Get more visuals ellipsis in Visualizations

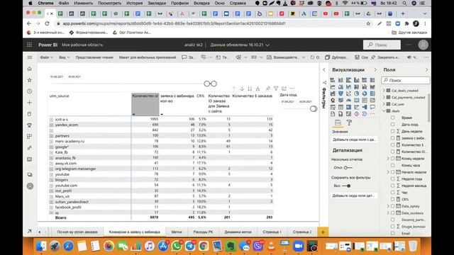[372, 114]
